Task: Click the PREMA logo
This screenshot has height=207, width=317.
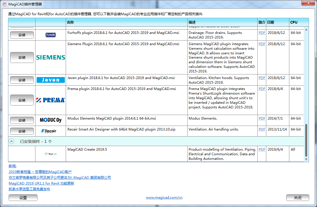Action: [x=50, y=100]
